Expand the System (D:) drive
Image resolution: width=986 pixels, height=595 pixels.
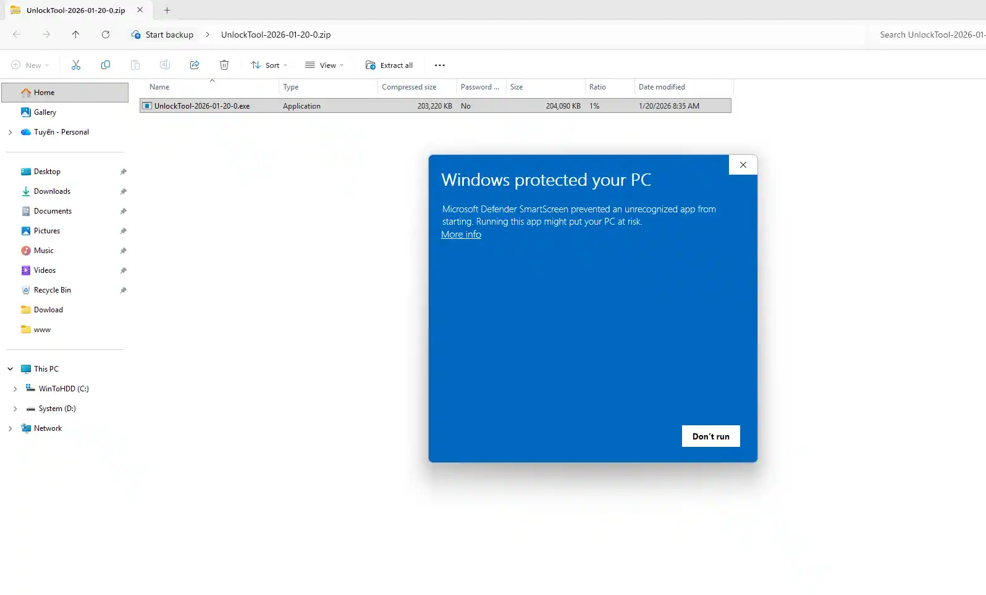(x=15, y=409)
